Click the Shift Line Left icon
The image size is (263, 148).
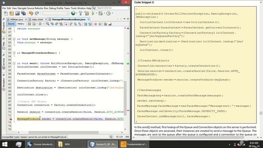(85, 24)
